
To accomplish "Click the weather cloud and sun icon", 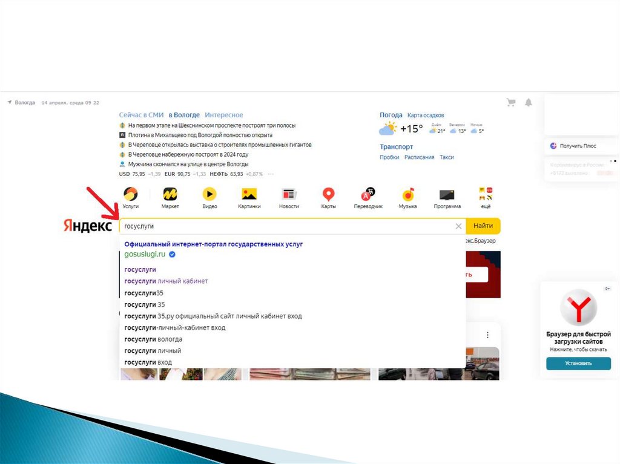I will point(388,128).
